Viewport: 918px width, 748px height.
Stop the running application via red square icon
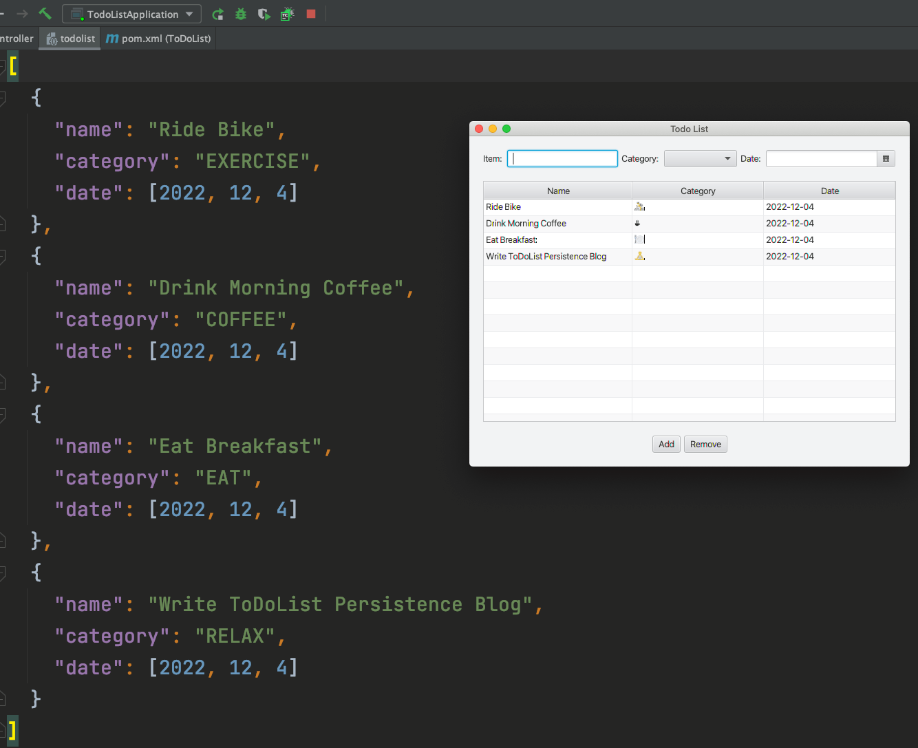pos(310,14)
